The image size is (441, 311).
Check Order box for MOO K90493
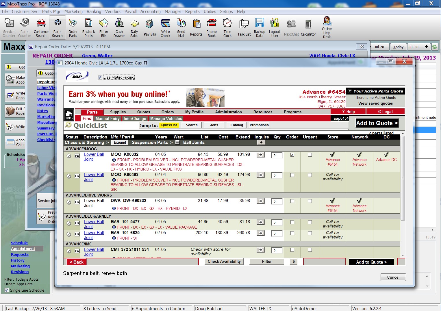point(292,175)
